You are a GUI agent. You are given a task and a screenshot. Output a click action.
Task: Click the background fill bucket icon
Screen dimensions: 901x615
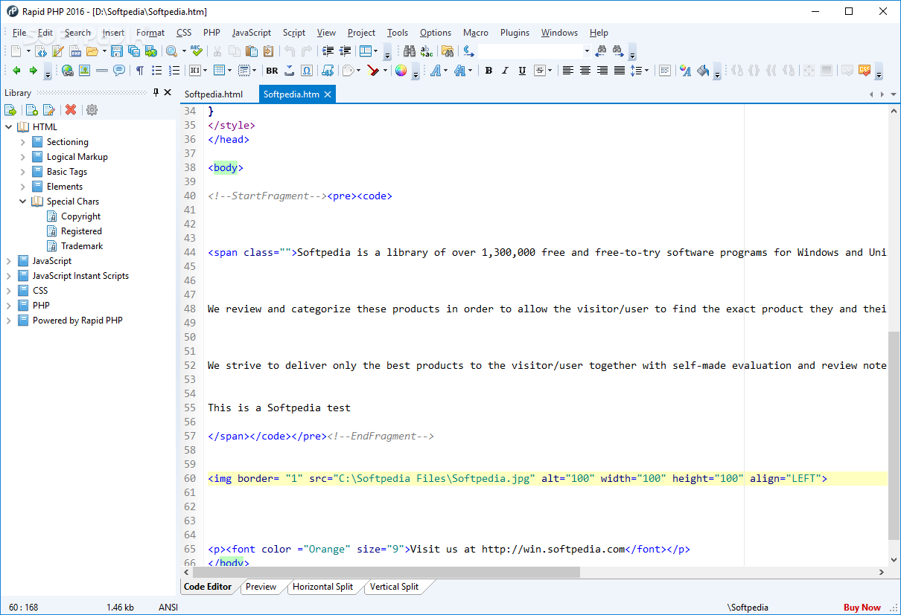click(x=702, y=71)
